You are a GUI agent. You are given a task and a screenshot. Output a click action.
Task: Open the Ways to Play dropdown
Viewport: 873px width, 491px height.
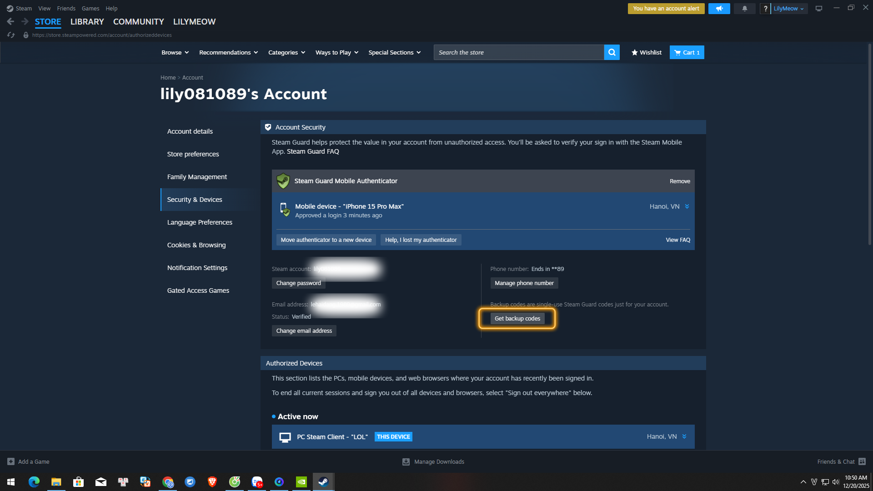tap(337, 52)
